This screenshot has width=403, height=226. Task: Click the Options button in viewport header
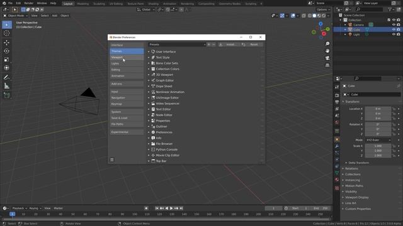tap(324, 9)
